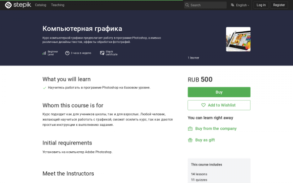Screen dimensions: 293x183
Task: Click the Register button
Action: click(279, 5)
